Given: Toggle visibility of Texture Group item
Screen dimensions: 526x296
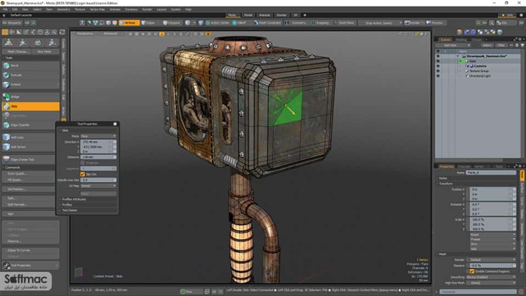Looking at the screenshot, I should point(438,71).
